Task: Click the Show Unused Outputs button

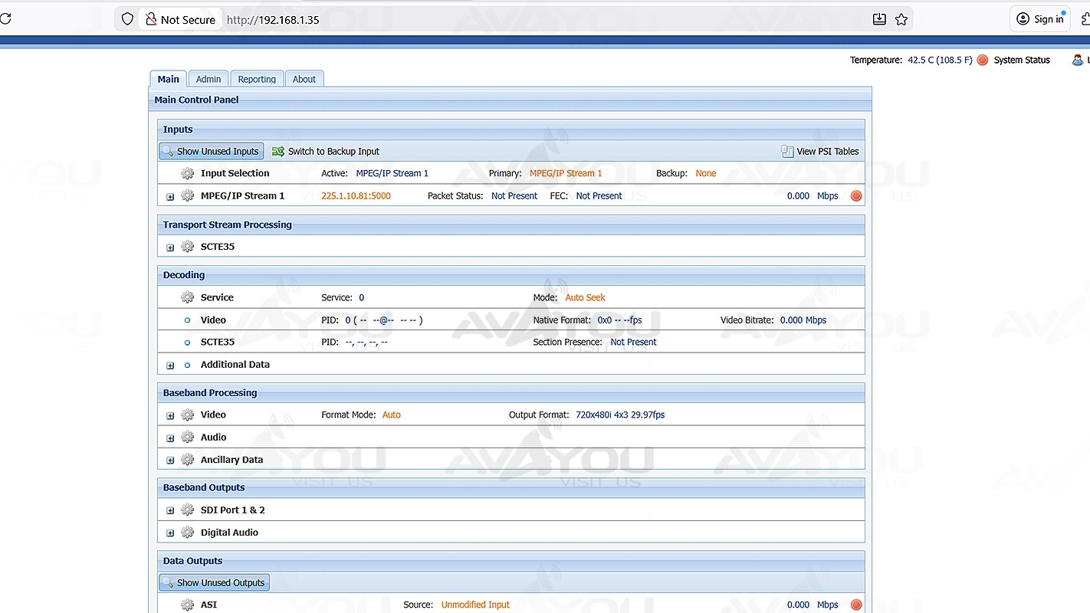Action: [215, 583]
